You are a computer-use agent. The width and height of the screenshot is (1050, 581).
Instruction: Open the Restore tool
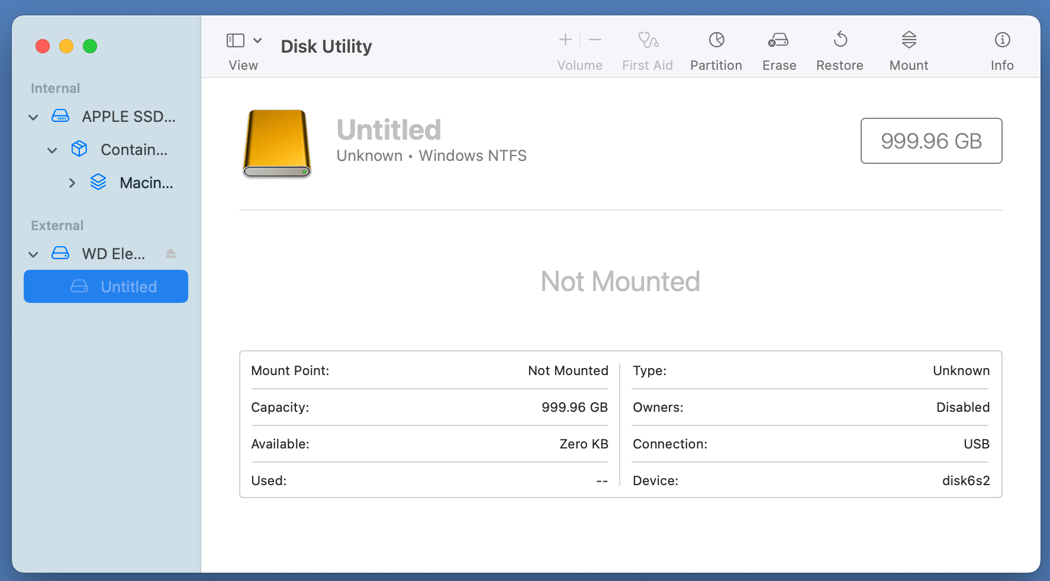click(840, 50)
